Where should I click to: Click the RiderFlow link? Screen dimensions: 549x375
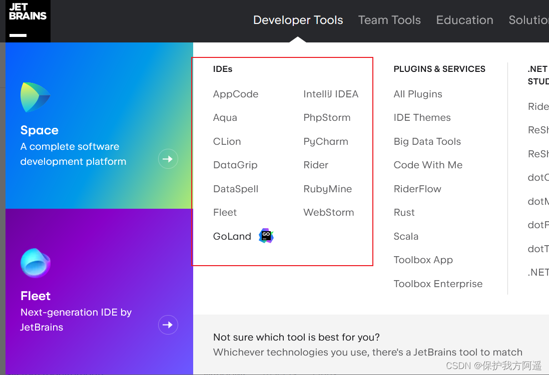point(417,189)
